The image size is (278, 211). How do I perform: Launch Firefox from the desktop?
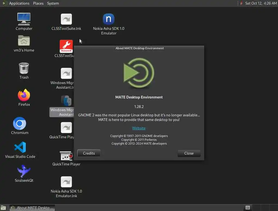[x=24, y=95]
